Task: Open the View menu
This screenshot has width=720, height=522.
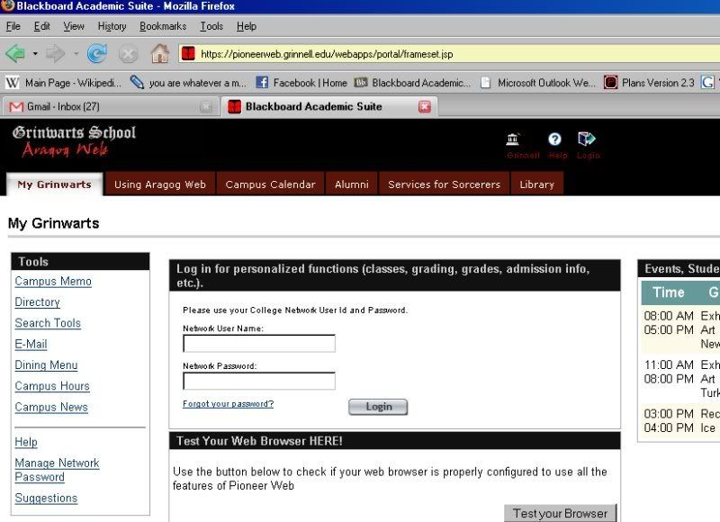Action: point(74,26)
